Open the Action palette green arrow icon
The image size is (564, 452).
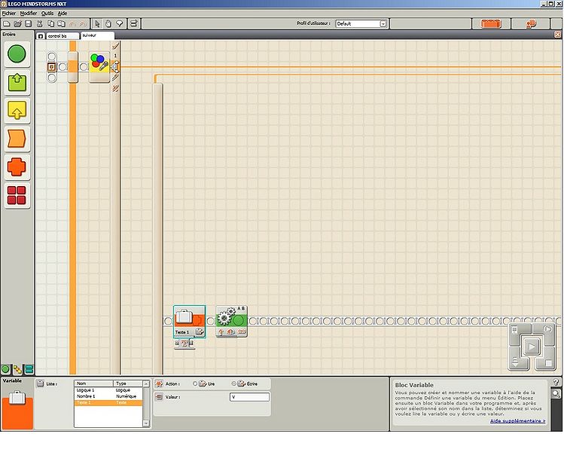[17, 82]
